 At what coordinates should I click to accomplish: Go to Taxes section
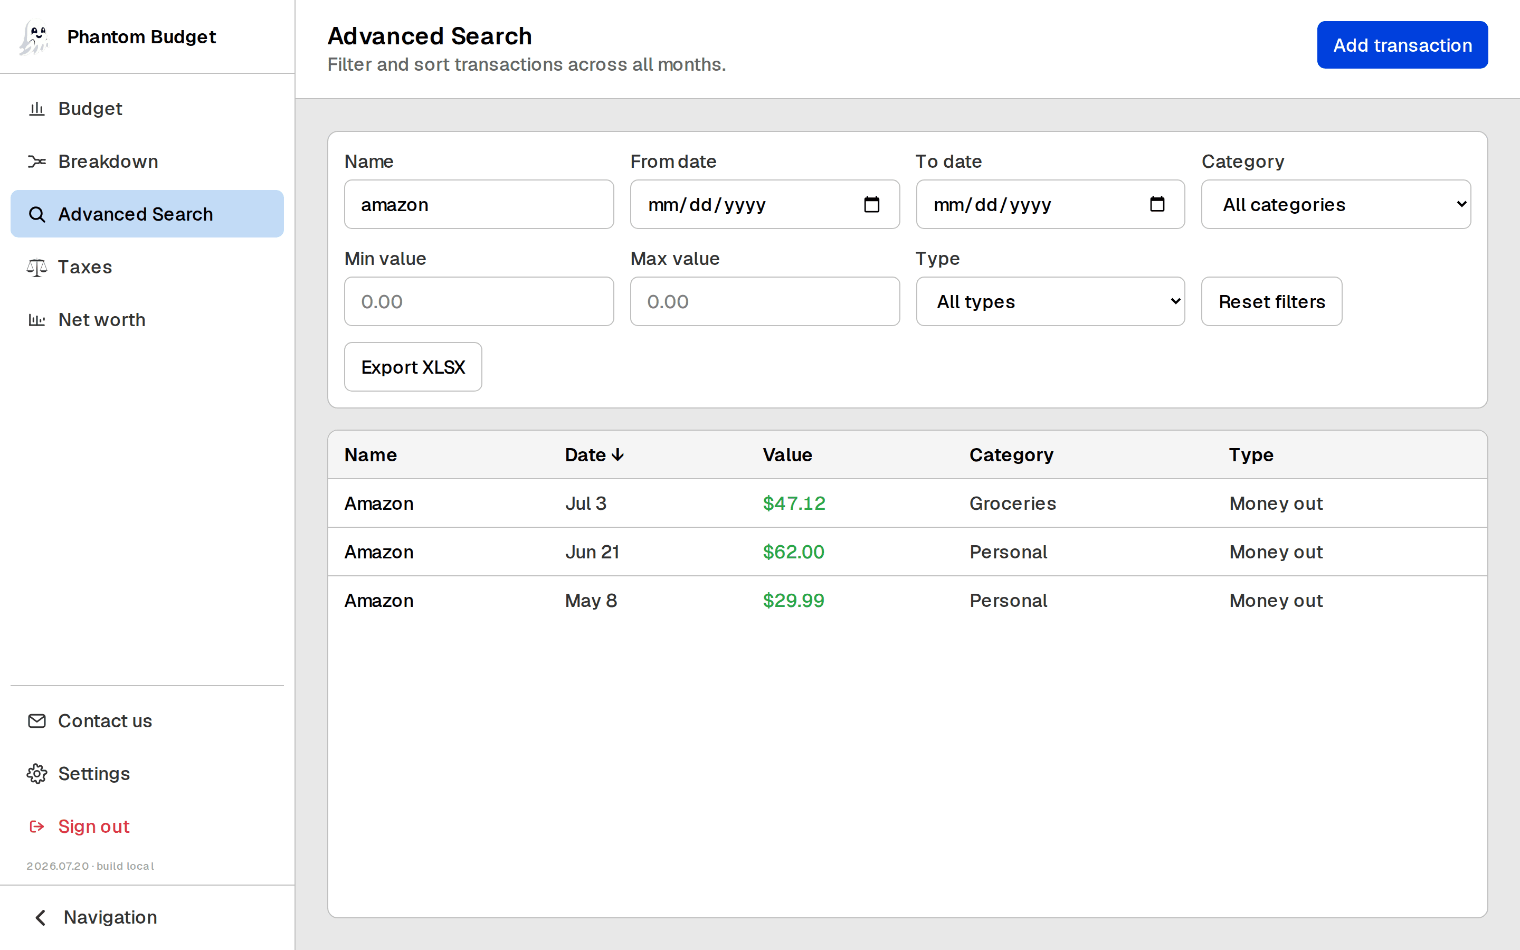point(147,267)
